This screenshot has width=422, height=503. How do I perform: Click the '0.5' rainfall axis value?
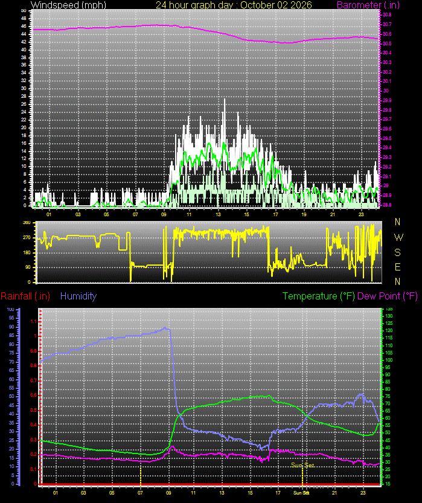(34, 410)
